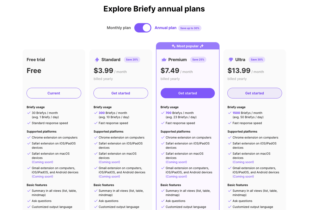The height and width of the screenshot is (210, 323).
Task: Click checkmark beside 1500 Briefys / month
Action: [230, 113]
